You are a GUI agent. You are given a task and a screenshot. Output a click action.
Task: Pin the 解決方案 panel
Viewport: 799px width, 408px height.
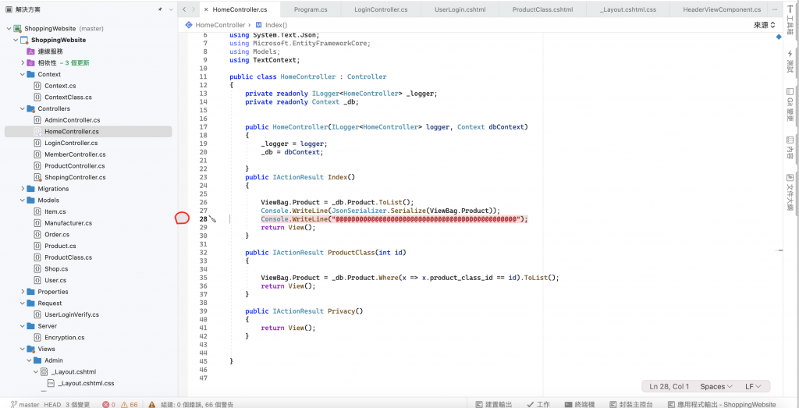(160, 9)
